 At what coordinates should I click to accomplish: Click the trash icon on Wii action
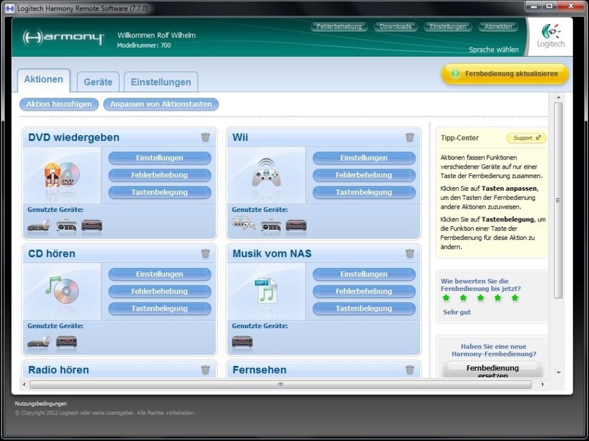410,137
